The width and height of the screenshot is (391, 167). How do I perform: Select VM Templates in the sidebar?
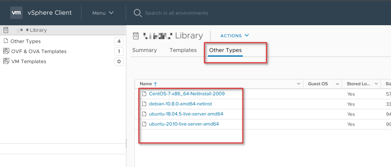29,61
